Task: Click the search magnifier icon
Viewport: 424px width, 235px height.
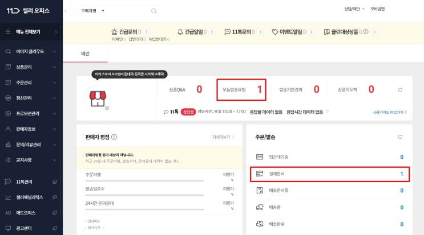Action: point(154,11)
